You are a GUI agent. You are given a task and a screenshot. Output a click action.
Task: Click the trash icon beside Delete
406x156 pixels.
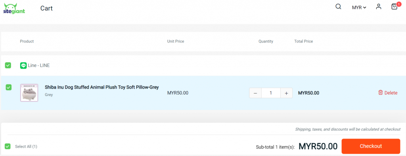click(380, 92)
